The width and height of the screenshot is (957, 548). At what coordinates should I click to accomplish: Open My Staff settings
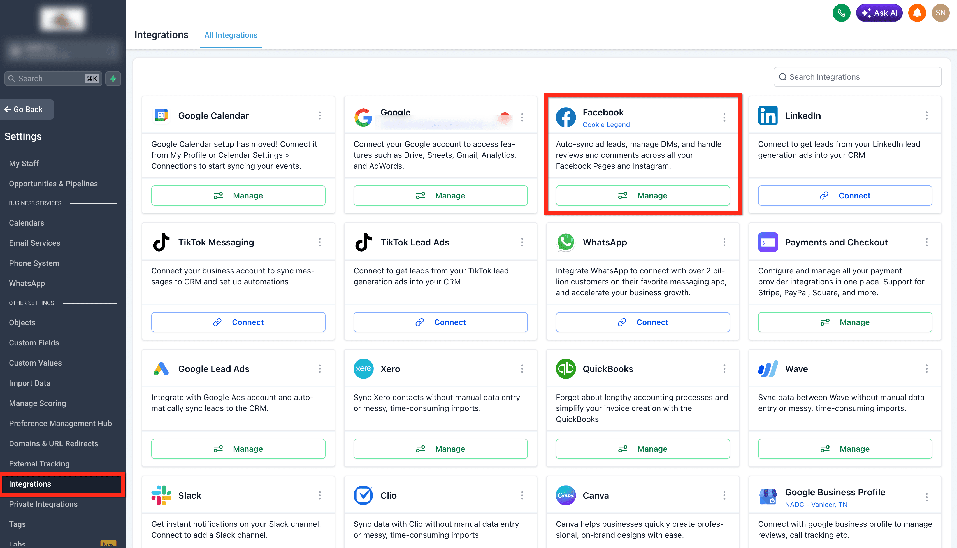(x=24, y=163)
